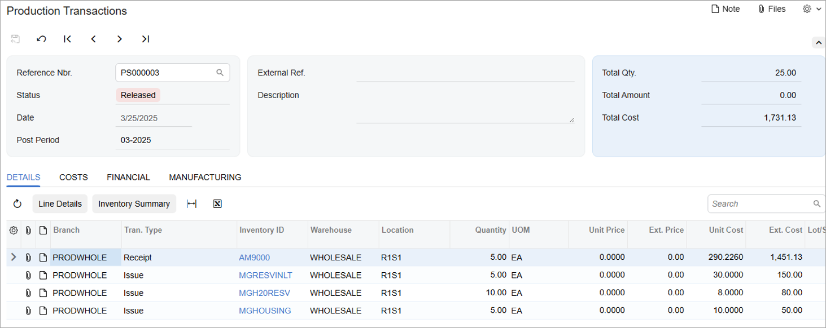Export grid to Excel icon

coord(217,204)
